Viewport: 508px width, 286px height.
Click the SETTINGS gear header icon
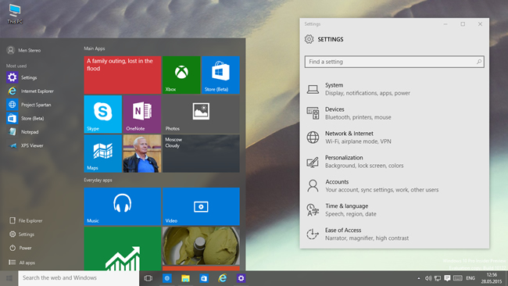coord(309,39)
